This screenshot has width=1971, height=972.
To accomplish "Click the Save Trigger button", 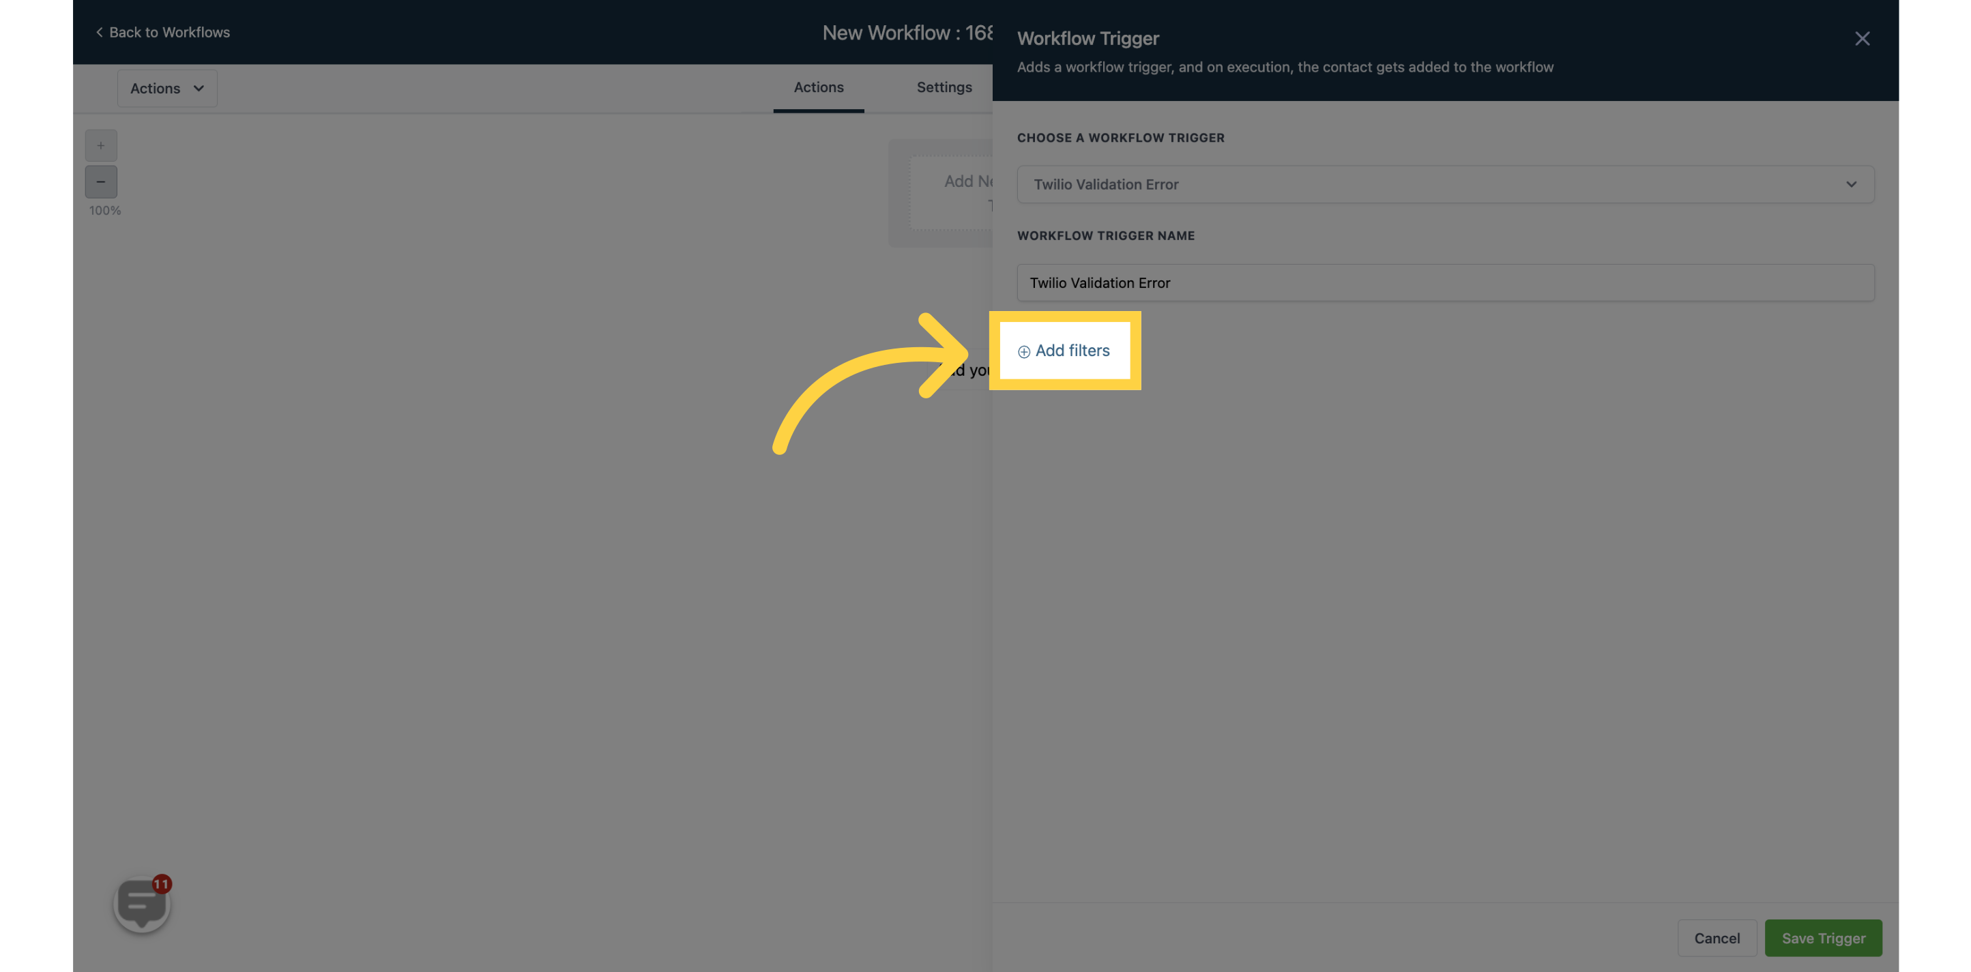I will point(1824,937).
